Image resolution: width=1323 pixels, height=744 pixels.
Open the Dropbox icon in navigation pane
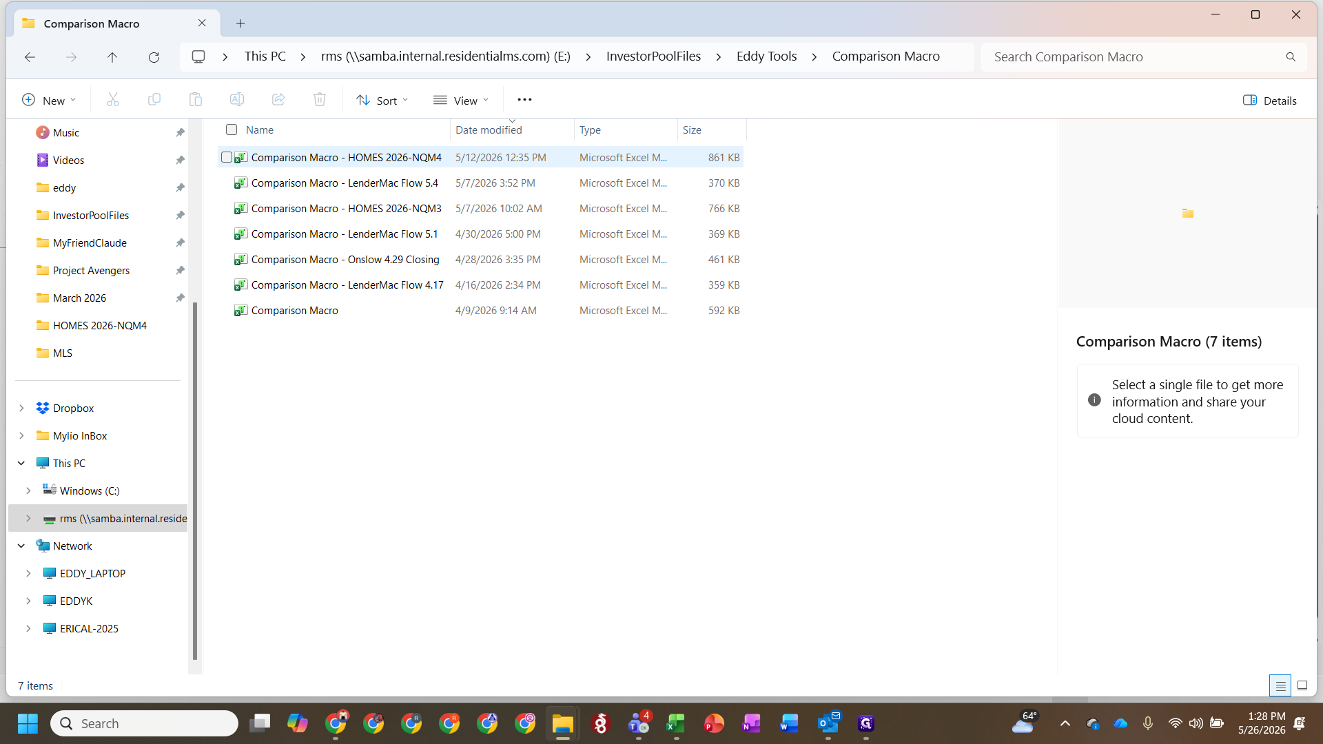43,408
